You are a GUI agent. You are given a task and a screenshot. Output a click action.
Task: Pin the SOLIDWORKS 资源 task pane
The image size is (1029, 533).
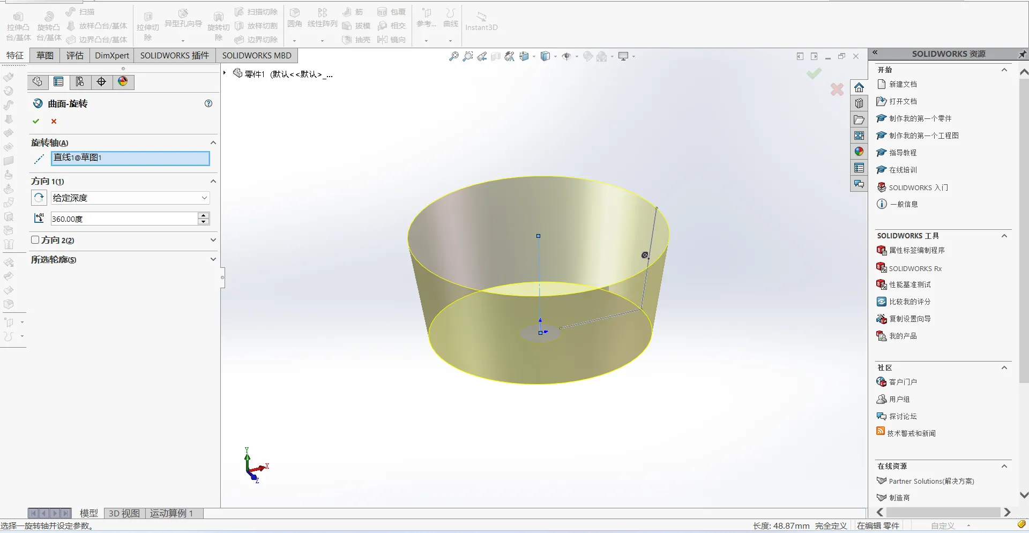tap(1022, 54)
